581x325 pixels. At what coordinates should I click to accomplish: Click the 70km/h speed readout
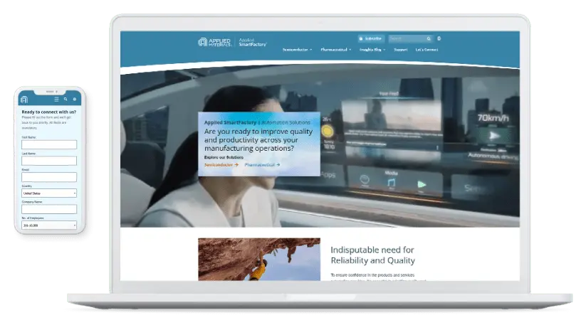click(x=493, y=118)
